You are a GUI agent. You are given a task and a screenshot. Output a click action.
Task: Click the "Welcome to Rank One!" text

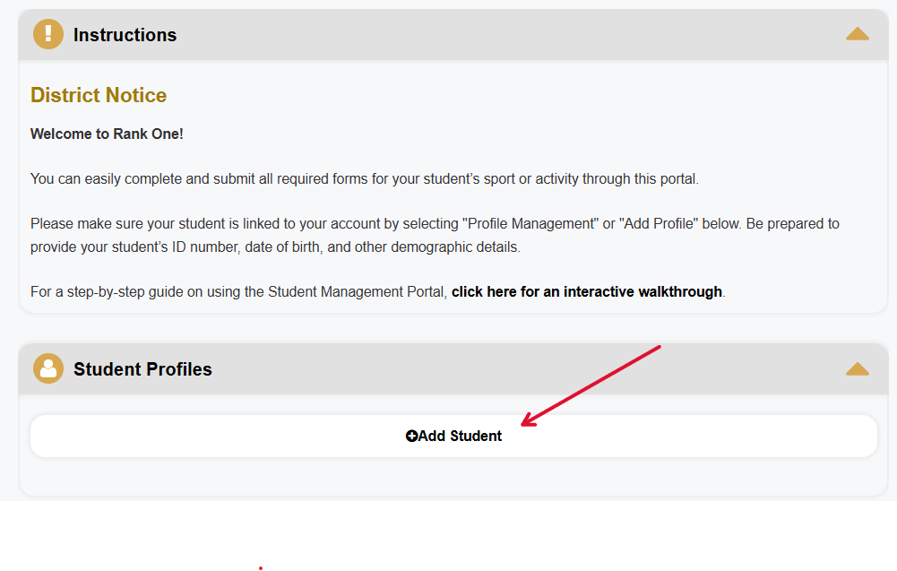(x=107, y=134)
